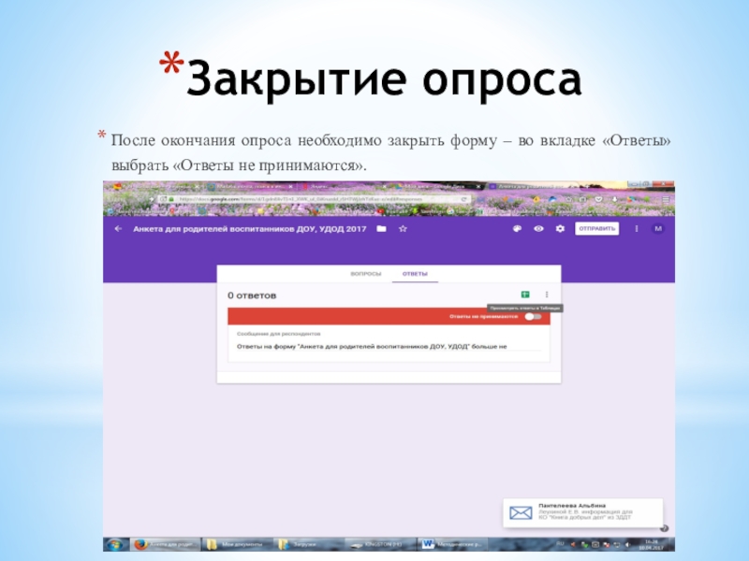The width and height of the screenshot is (749, 561).
Task: Switch to the ВОПРОСЫ tab
Action: click(x=366, y=274)
